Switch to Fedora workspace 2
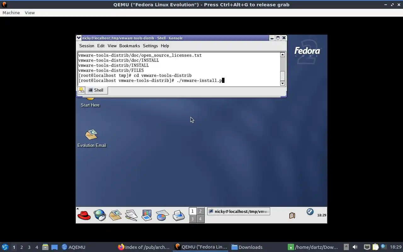This screenshot has height=252, width=403. coord(200,211)
